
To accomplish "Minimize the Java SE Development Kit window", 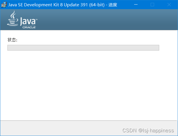I will click(x=136, y=5).
